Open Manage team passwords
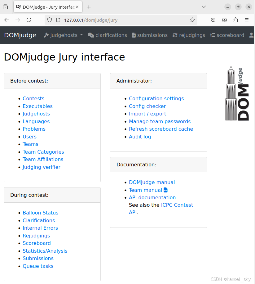Image resolution: width=255 pixels, height=284 pixels. click(x=160, y=121)
